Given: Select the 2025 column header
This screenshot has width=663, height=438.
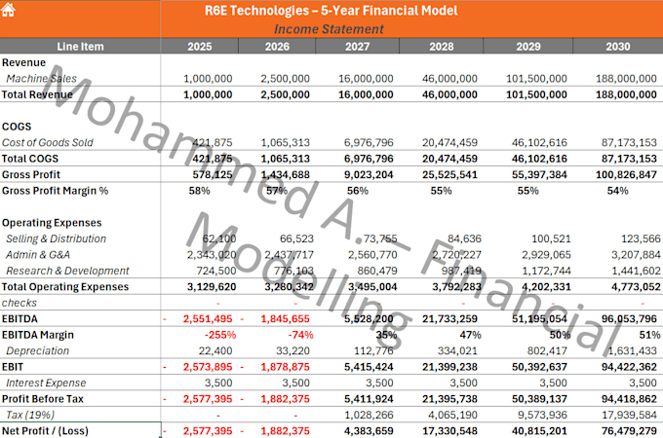Looking at the screenshot, I should (200, 47).
